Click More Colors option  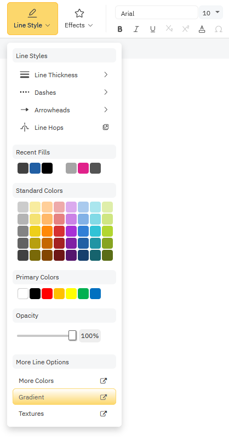pyautogui.click(x=64, y=381)
